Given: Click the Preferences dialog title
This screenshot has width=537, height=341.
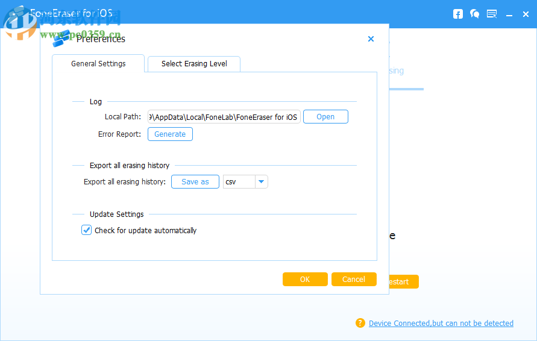Looking at the screenshot, I should coord(101,39).
